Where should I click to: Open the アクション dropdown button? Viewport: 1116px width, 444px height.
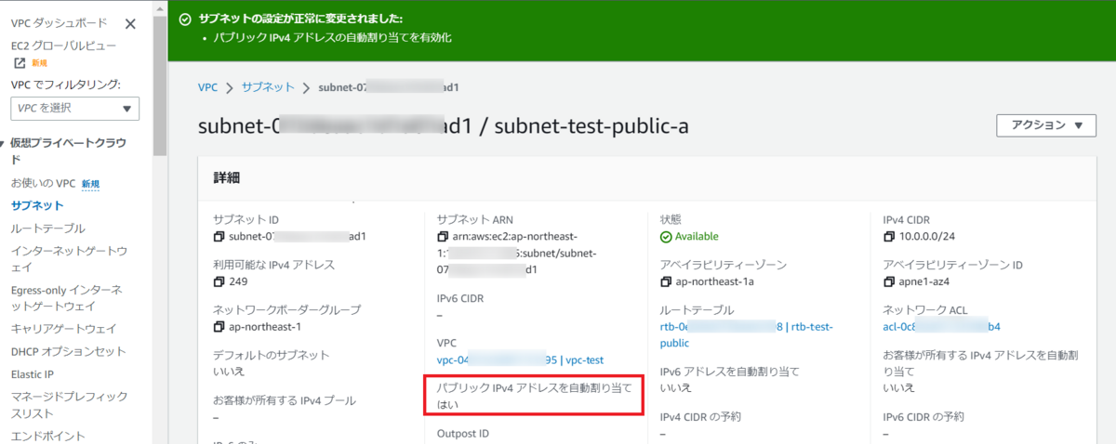tap(1045, 125)
